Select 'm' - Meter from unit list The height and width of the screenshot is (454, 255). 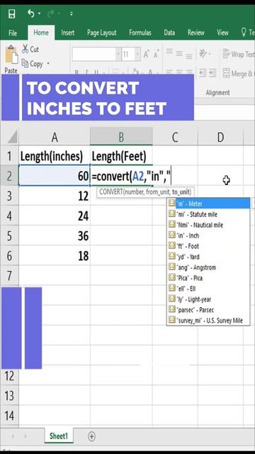point(208,204)
